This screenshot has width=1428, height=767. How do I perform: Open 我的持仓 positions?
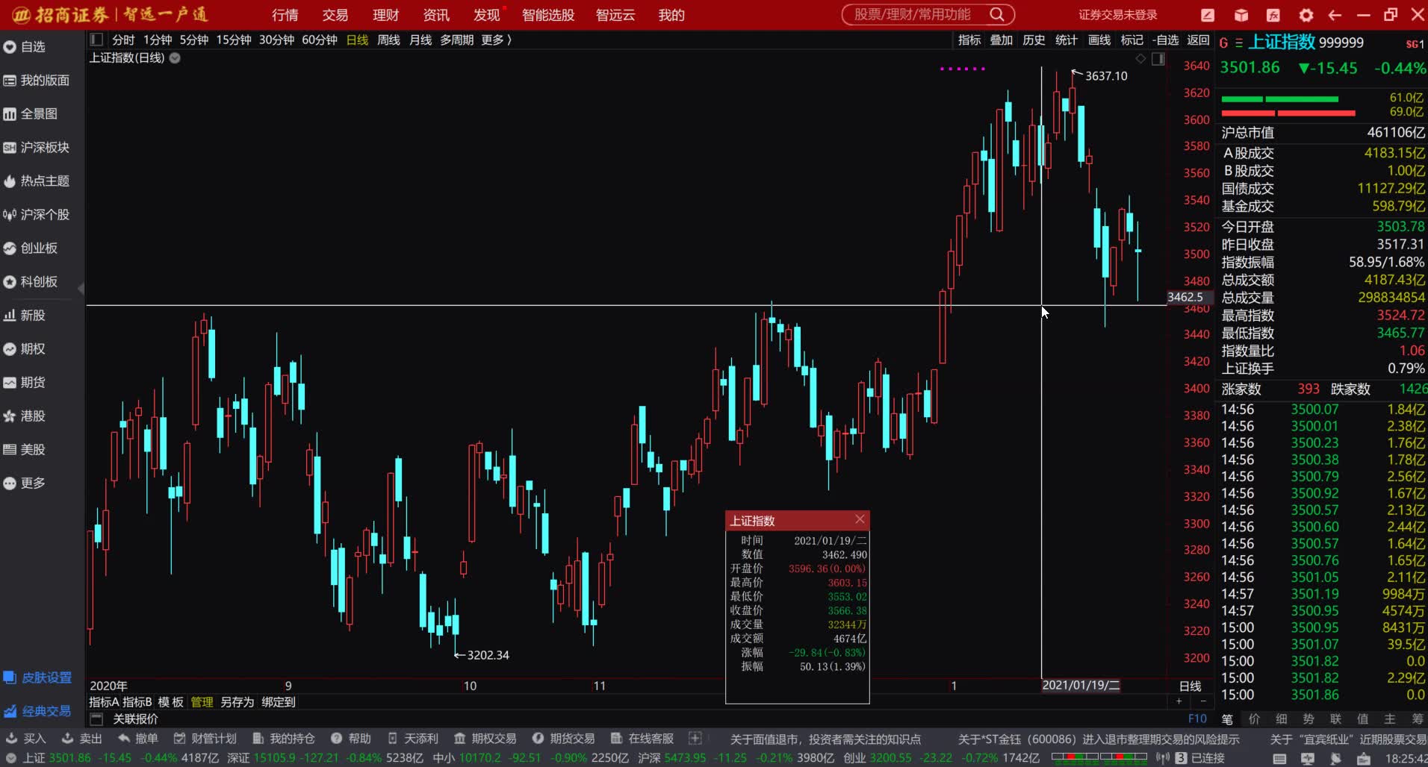click(283, 738)
